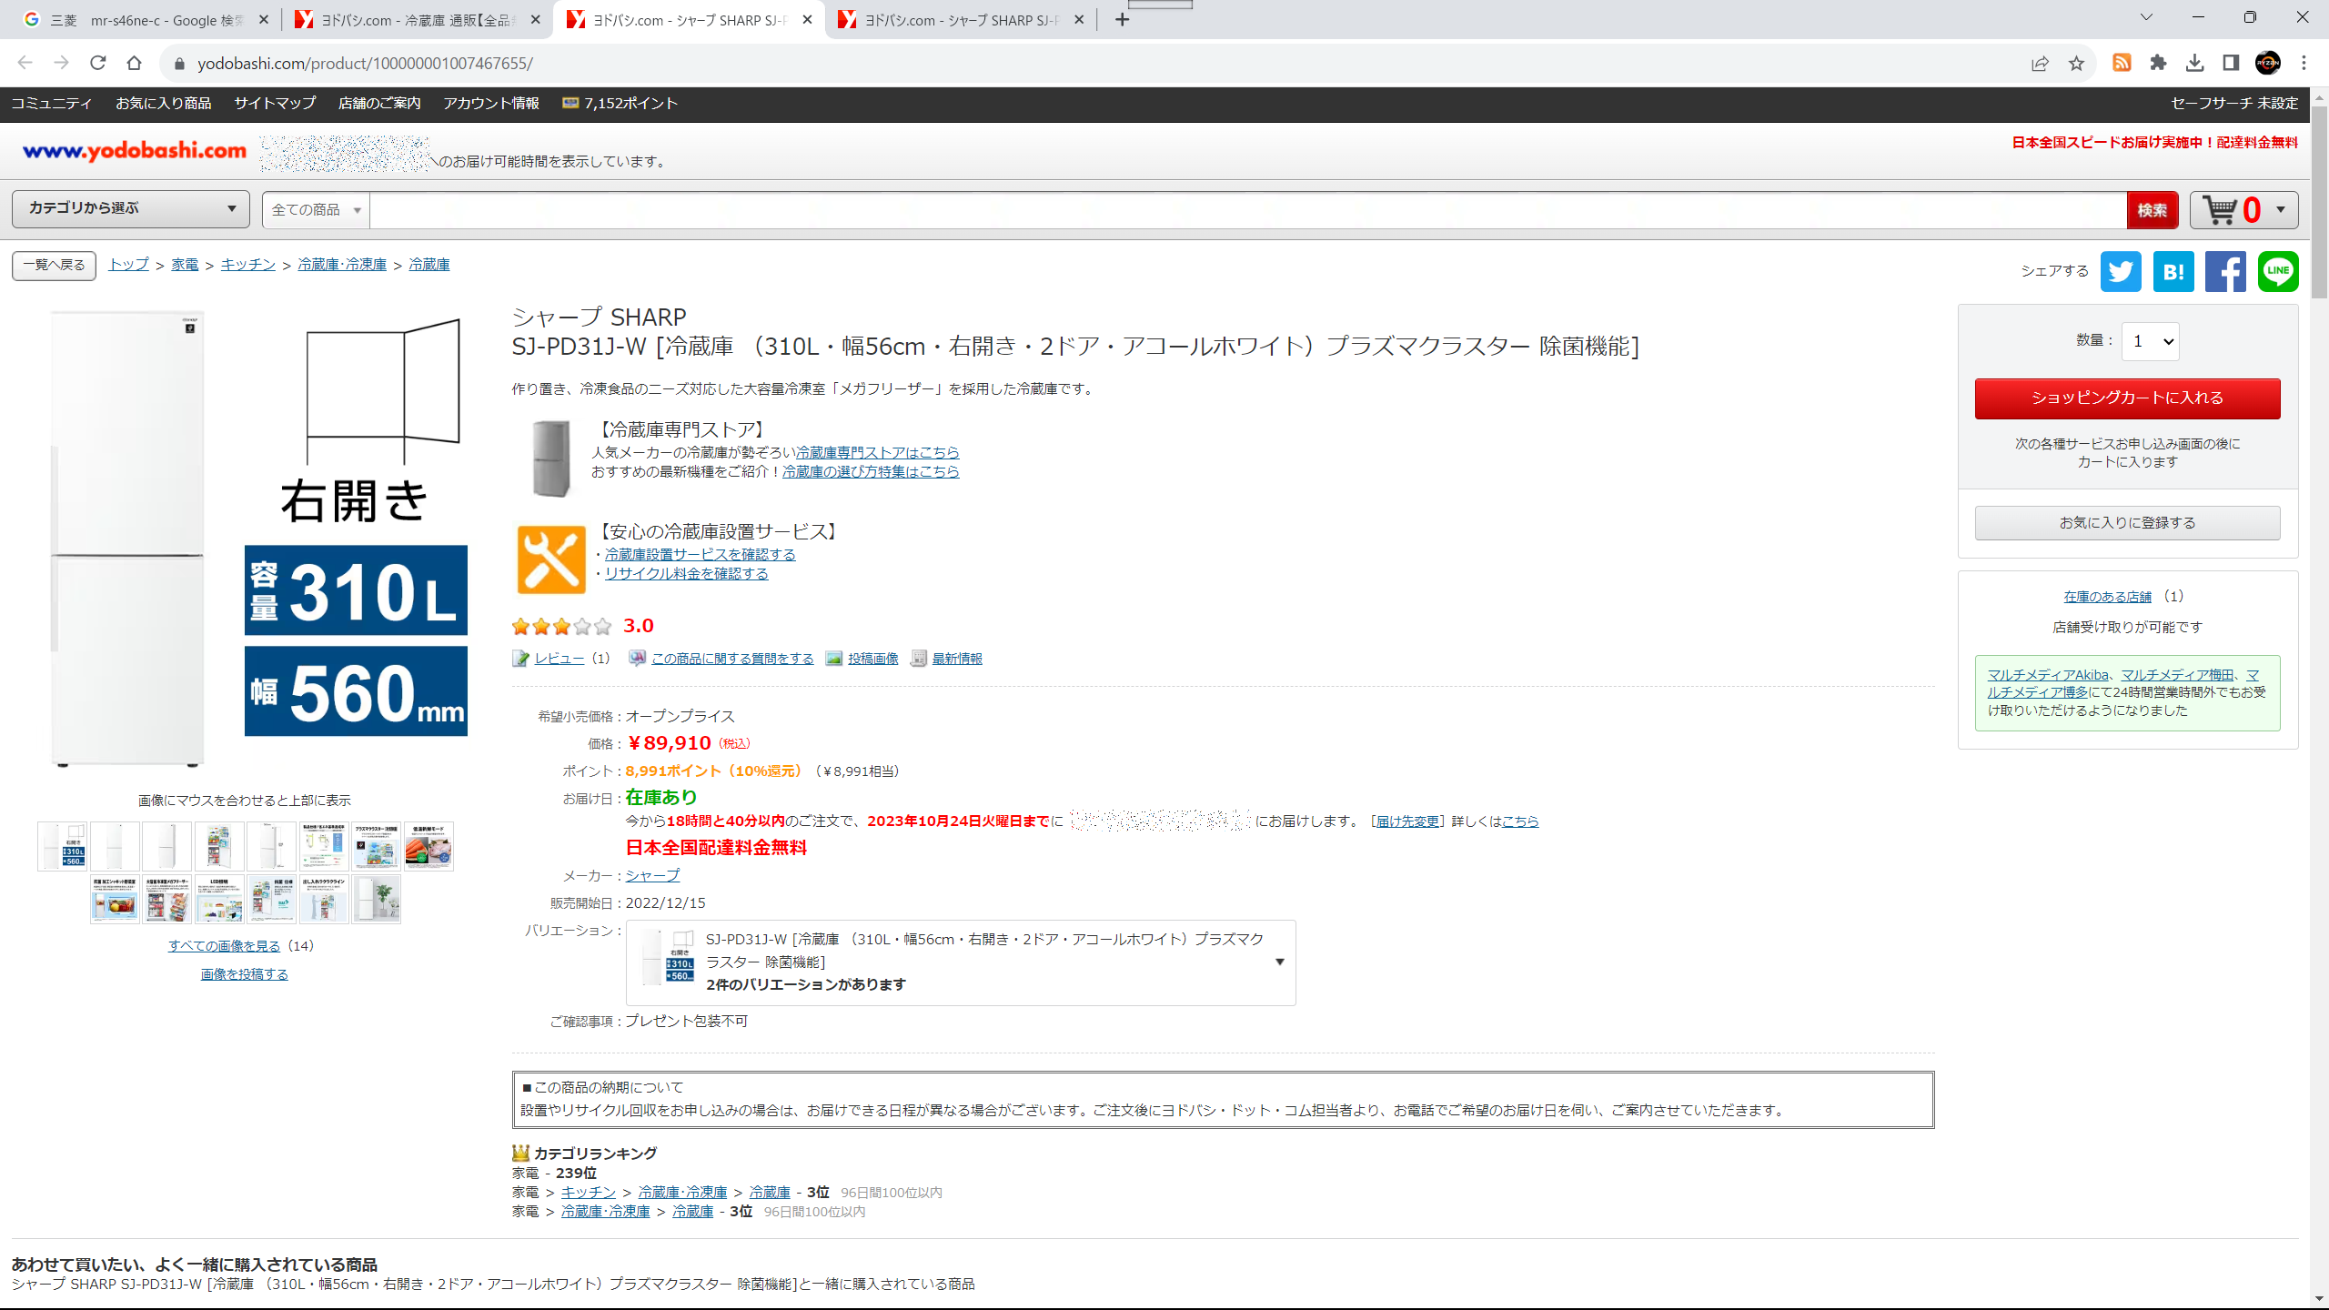
Task: Share product via LINE icon
Action: coord(2278,271)
